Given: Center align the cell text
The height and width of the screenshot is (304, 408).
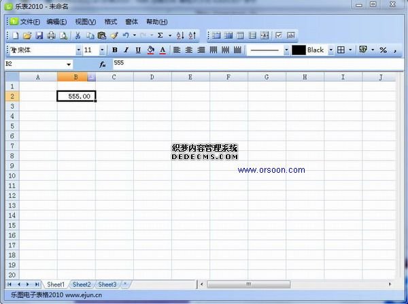Looking at the screenshot, I should pyautogui.click(x=189, y=50).
